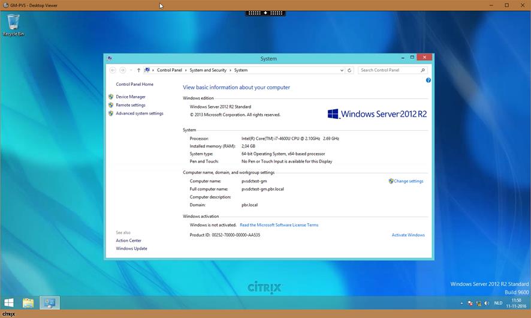Open Action Center under See also
531x318 pixels.
pyautogui.click(x=128, y=241)
